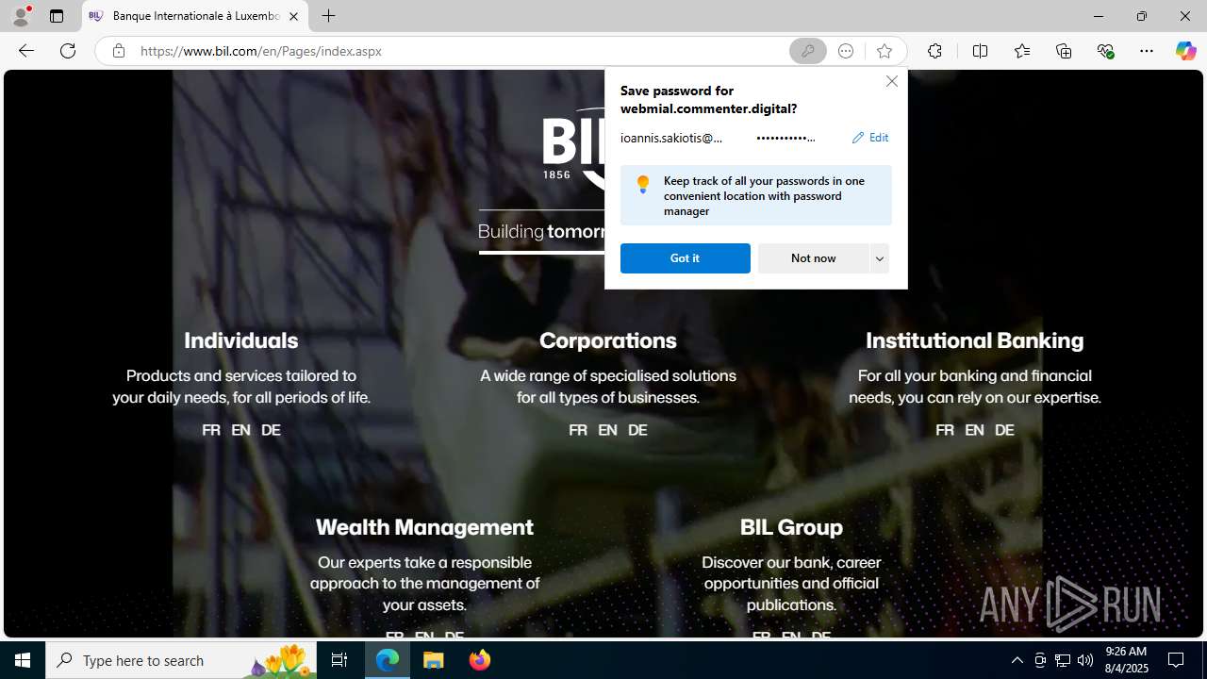Open File Explorer from the taskbar
This screenshot has width=1207, height=679.
coord(434,660)
